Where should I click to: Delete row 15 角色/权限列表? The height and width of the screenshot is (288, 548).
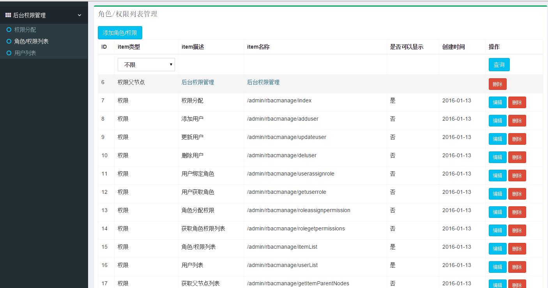tap(517, 249)
